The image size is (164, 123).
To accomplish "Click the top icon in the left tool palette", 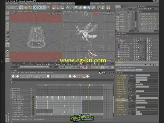I will pyautogui.click(x=7, y=13).
